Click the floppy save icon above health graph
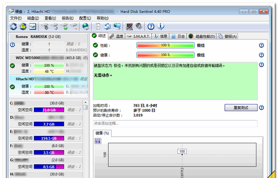 pyautogui.click(x=98, y=141)
